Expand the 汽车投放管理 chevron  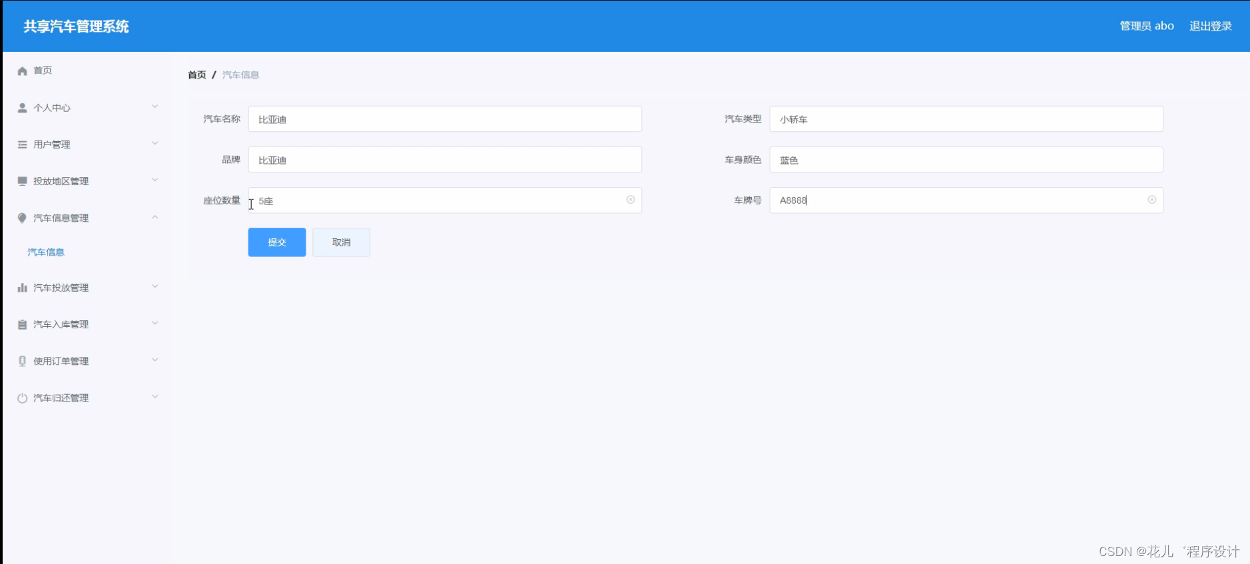click(x=155, y=286)
